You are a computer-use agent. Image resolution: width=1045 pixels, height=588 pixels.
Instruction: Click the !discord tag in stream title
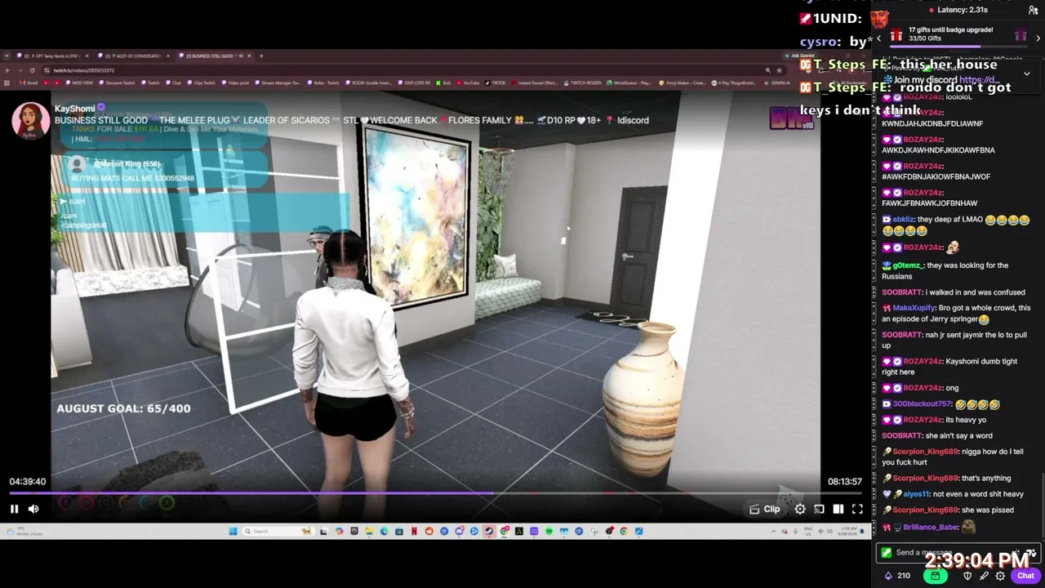(634, 120)
